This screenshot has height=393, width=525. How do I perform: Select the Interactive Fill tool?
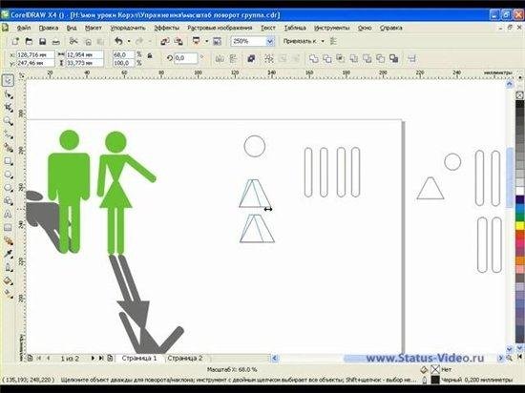point(8,294)
